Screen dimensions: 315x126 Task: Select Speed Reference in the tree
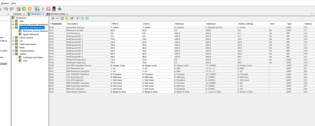pyautogui.click(x=31, y=34)
